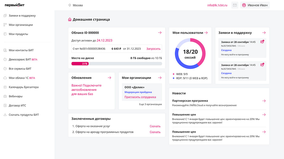Open the mail envelope icon in header

pos(235,5)
